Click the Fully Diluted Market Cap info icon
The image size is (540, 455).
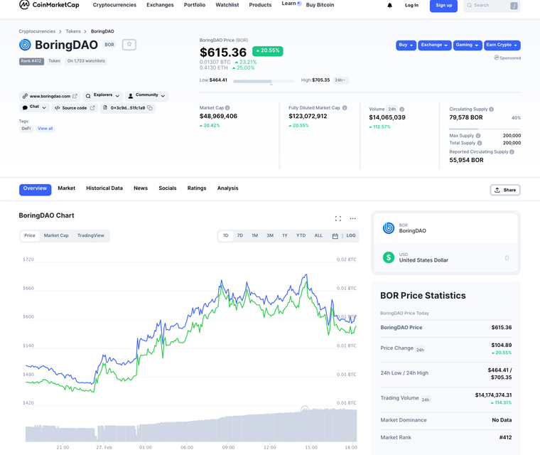coord(345,108)
